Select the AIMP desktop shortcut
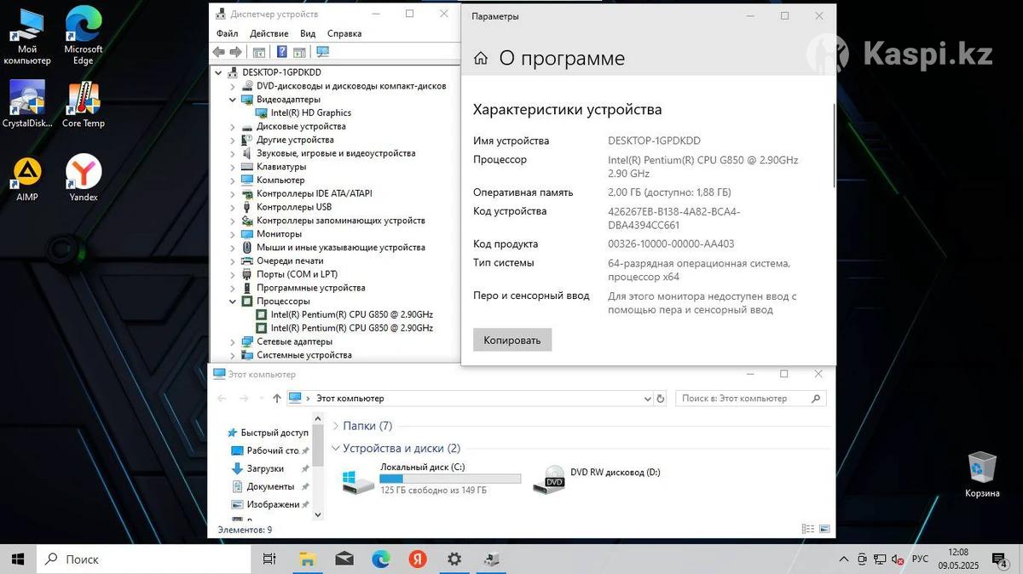Screen dimensions: 1023x574 pos(27,178)
